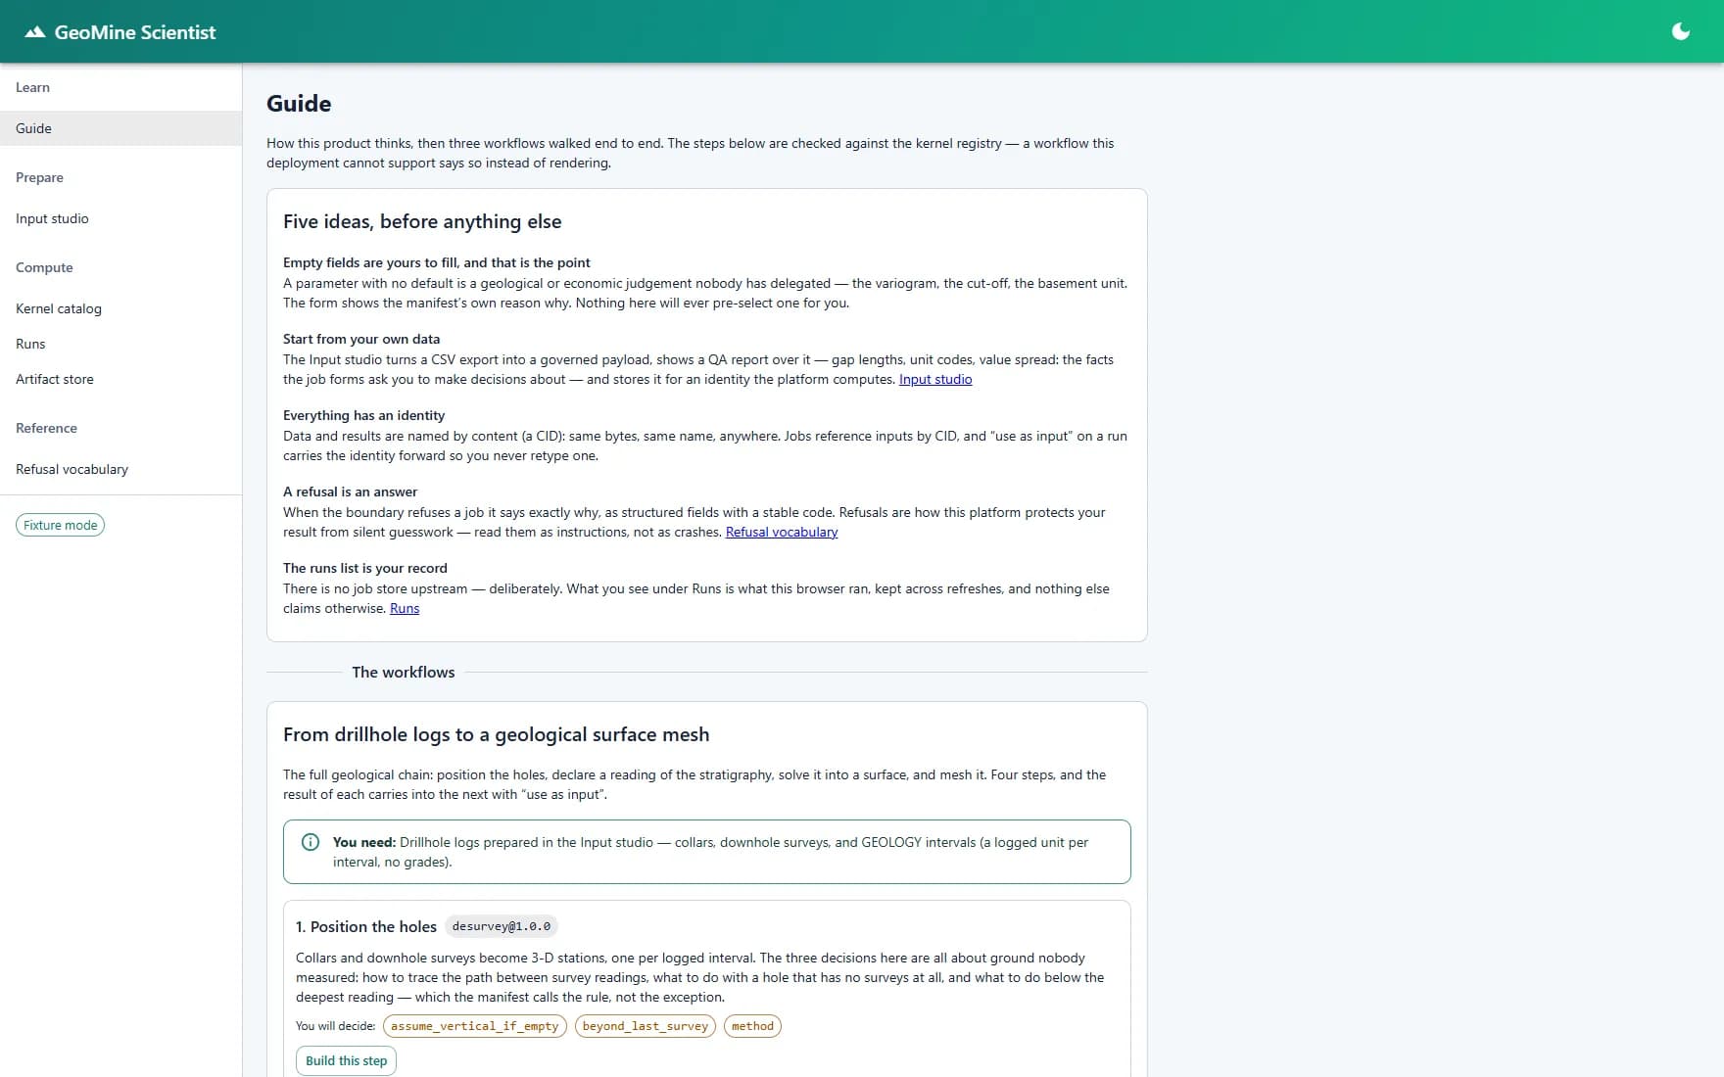Follow the Runs inline link
This screenshot has height=1077, width=1724.
pos(405,608)
